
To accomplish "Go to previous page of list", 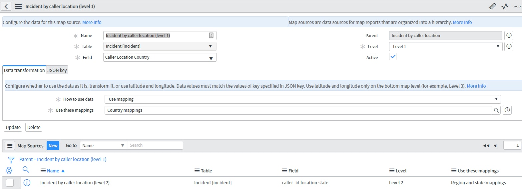I will point(495,146).
